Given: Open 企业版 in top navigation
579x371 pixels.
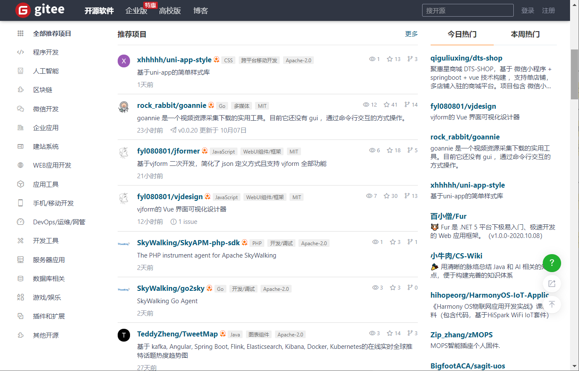Looking at the screenshot, I should (136, 11).
